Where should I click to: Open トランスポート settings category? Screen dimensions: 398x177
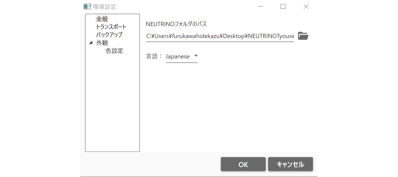point(111,27)
